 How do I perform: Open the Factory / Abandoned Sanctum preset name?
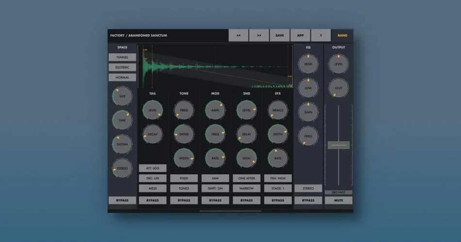(x=138, y=35)
